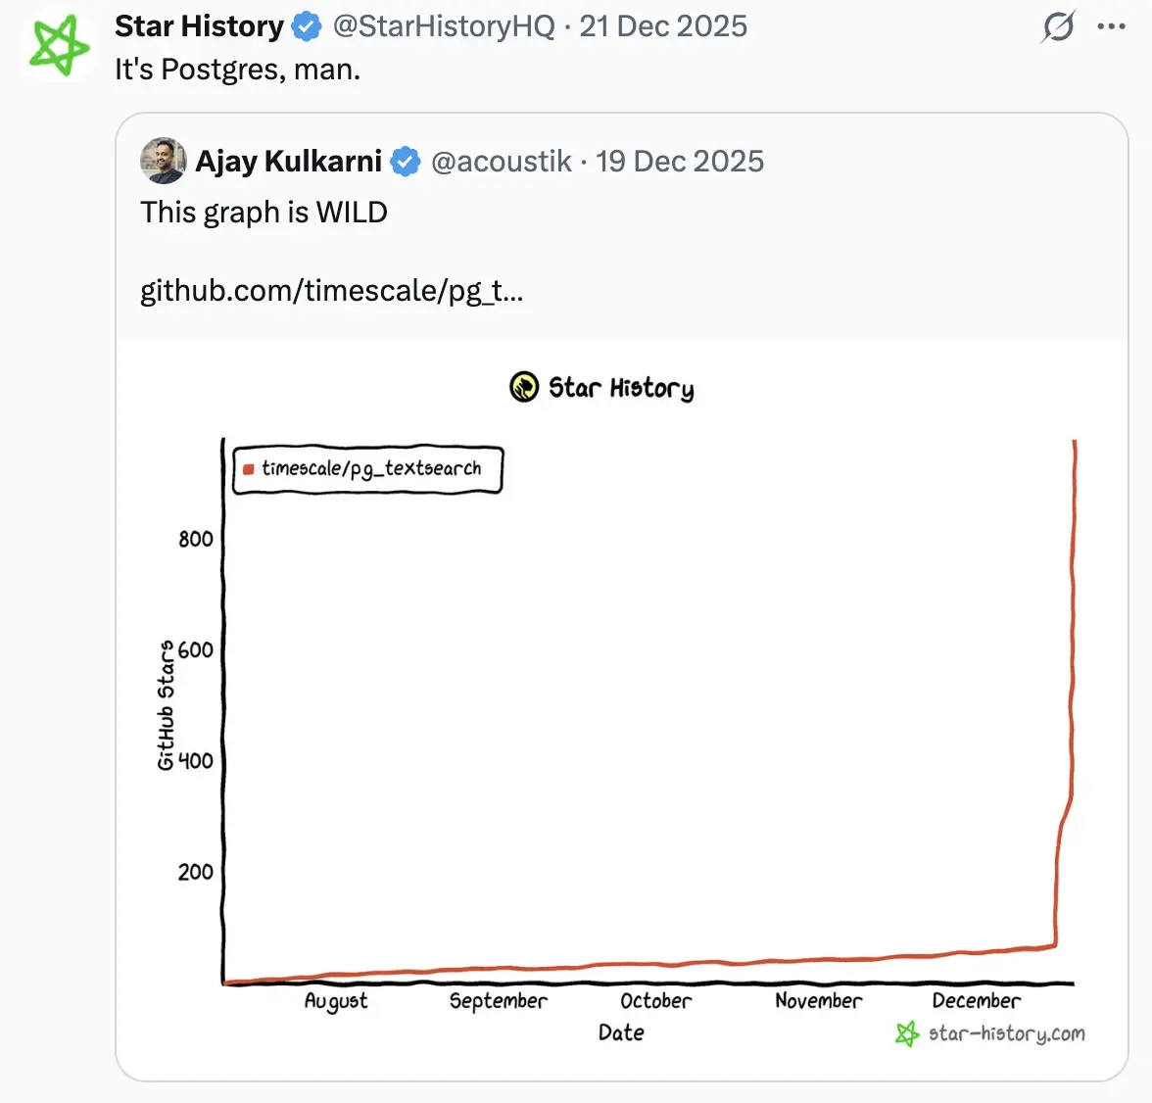The width and height of the screenshot is (1152, 1103).
Task: Select the tweet text 'It's Postgres, man.'
Action: click(x=237, y=69)
